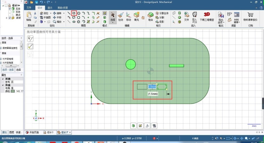The image size is (264, 143).
Task: Click the Cut scissors icon
Action: (35, 13)
